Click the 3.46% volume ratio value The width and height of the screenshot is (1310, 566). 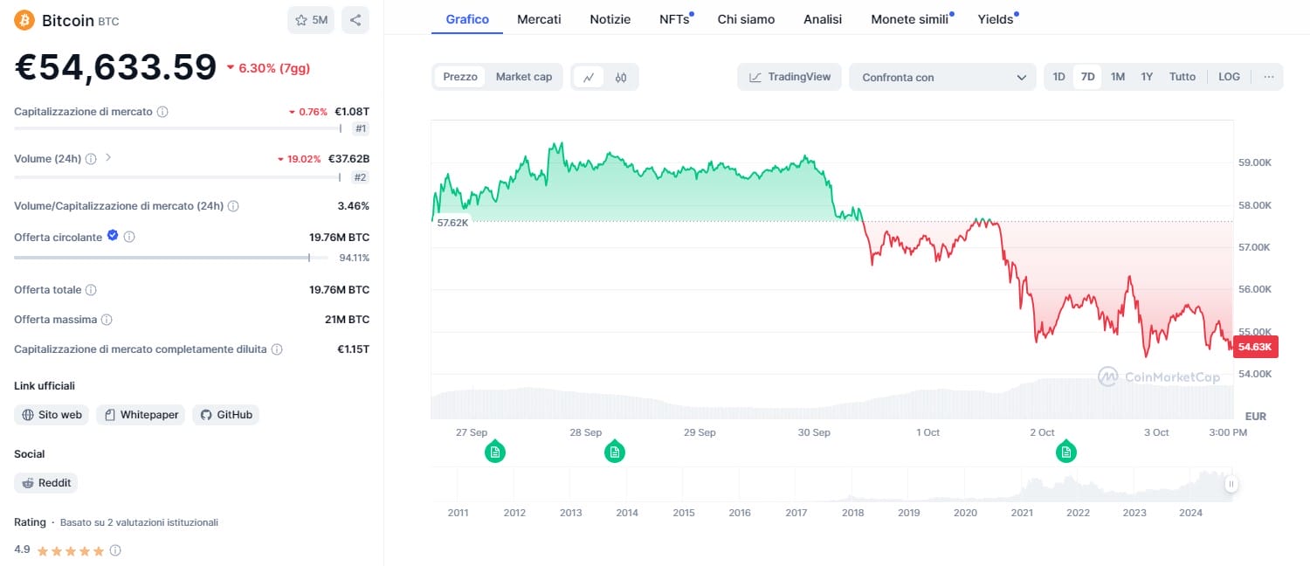(x=354, y=206)
